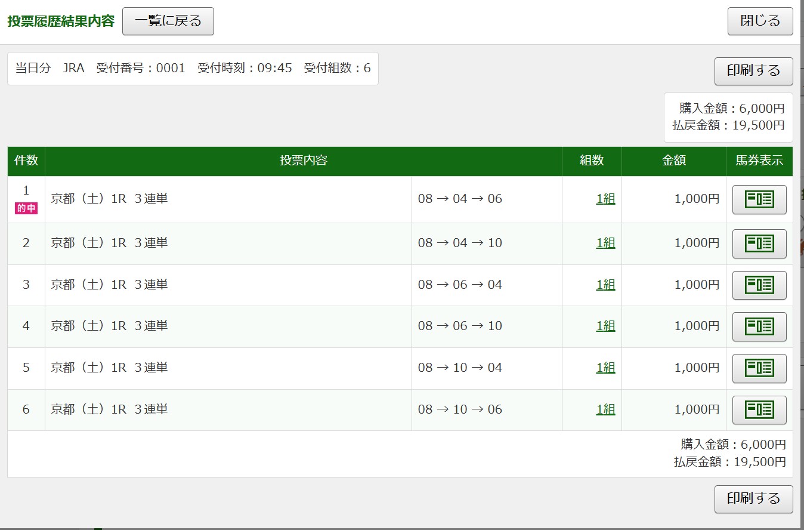Image resolution: width=804 pixels, height=530 pixels.
Task: Click the 08 → 04 → 06 combination cell
Action: pyautogui.click(x=460, y=199)
